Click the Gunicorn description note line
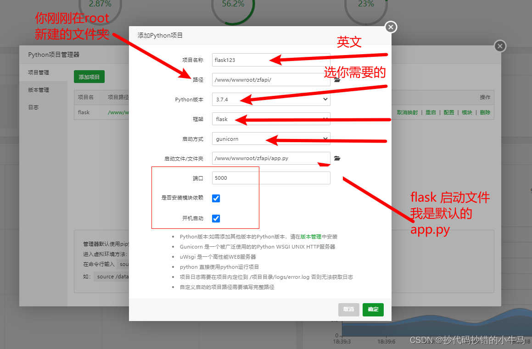532x349 pixels. point(258,247)
